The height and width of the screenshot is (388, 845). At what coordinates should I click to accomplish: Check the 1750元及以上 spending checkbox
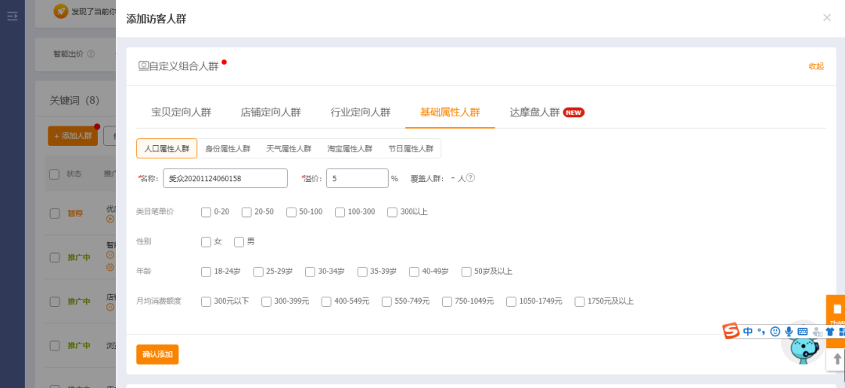(579, 301)
